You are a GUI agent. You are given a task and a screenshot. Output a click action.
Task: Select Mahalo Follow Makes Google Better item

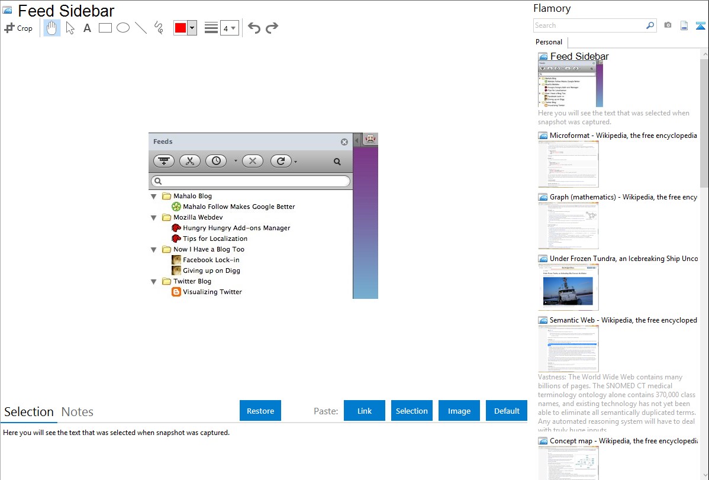click(x=233, y=207)
